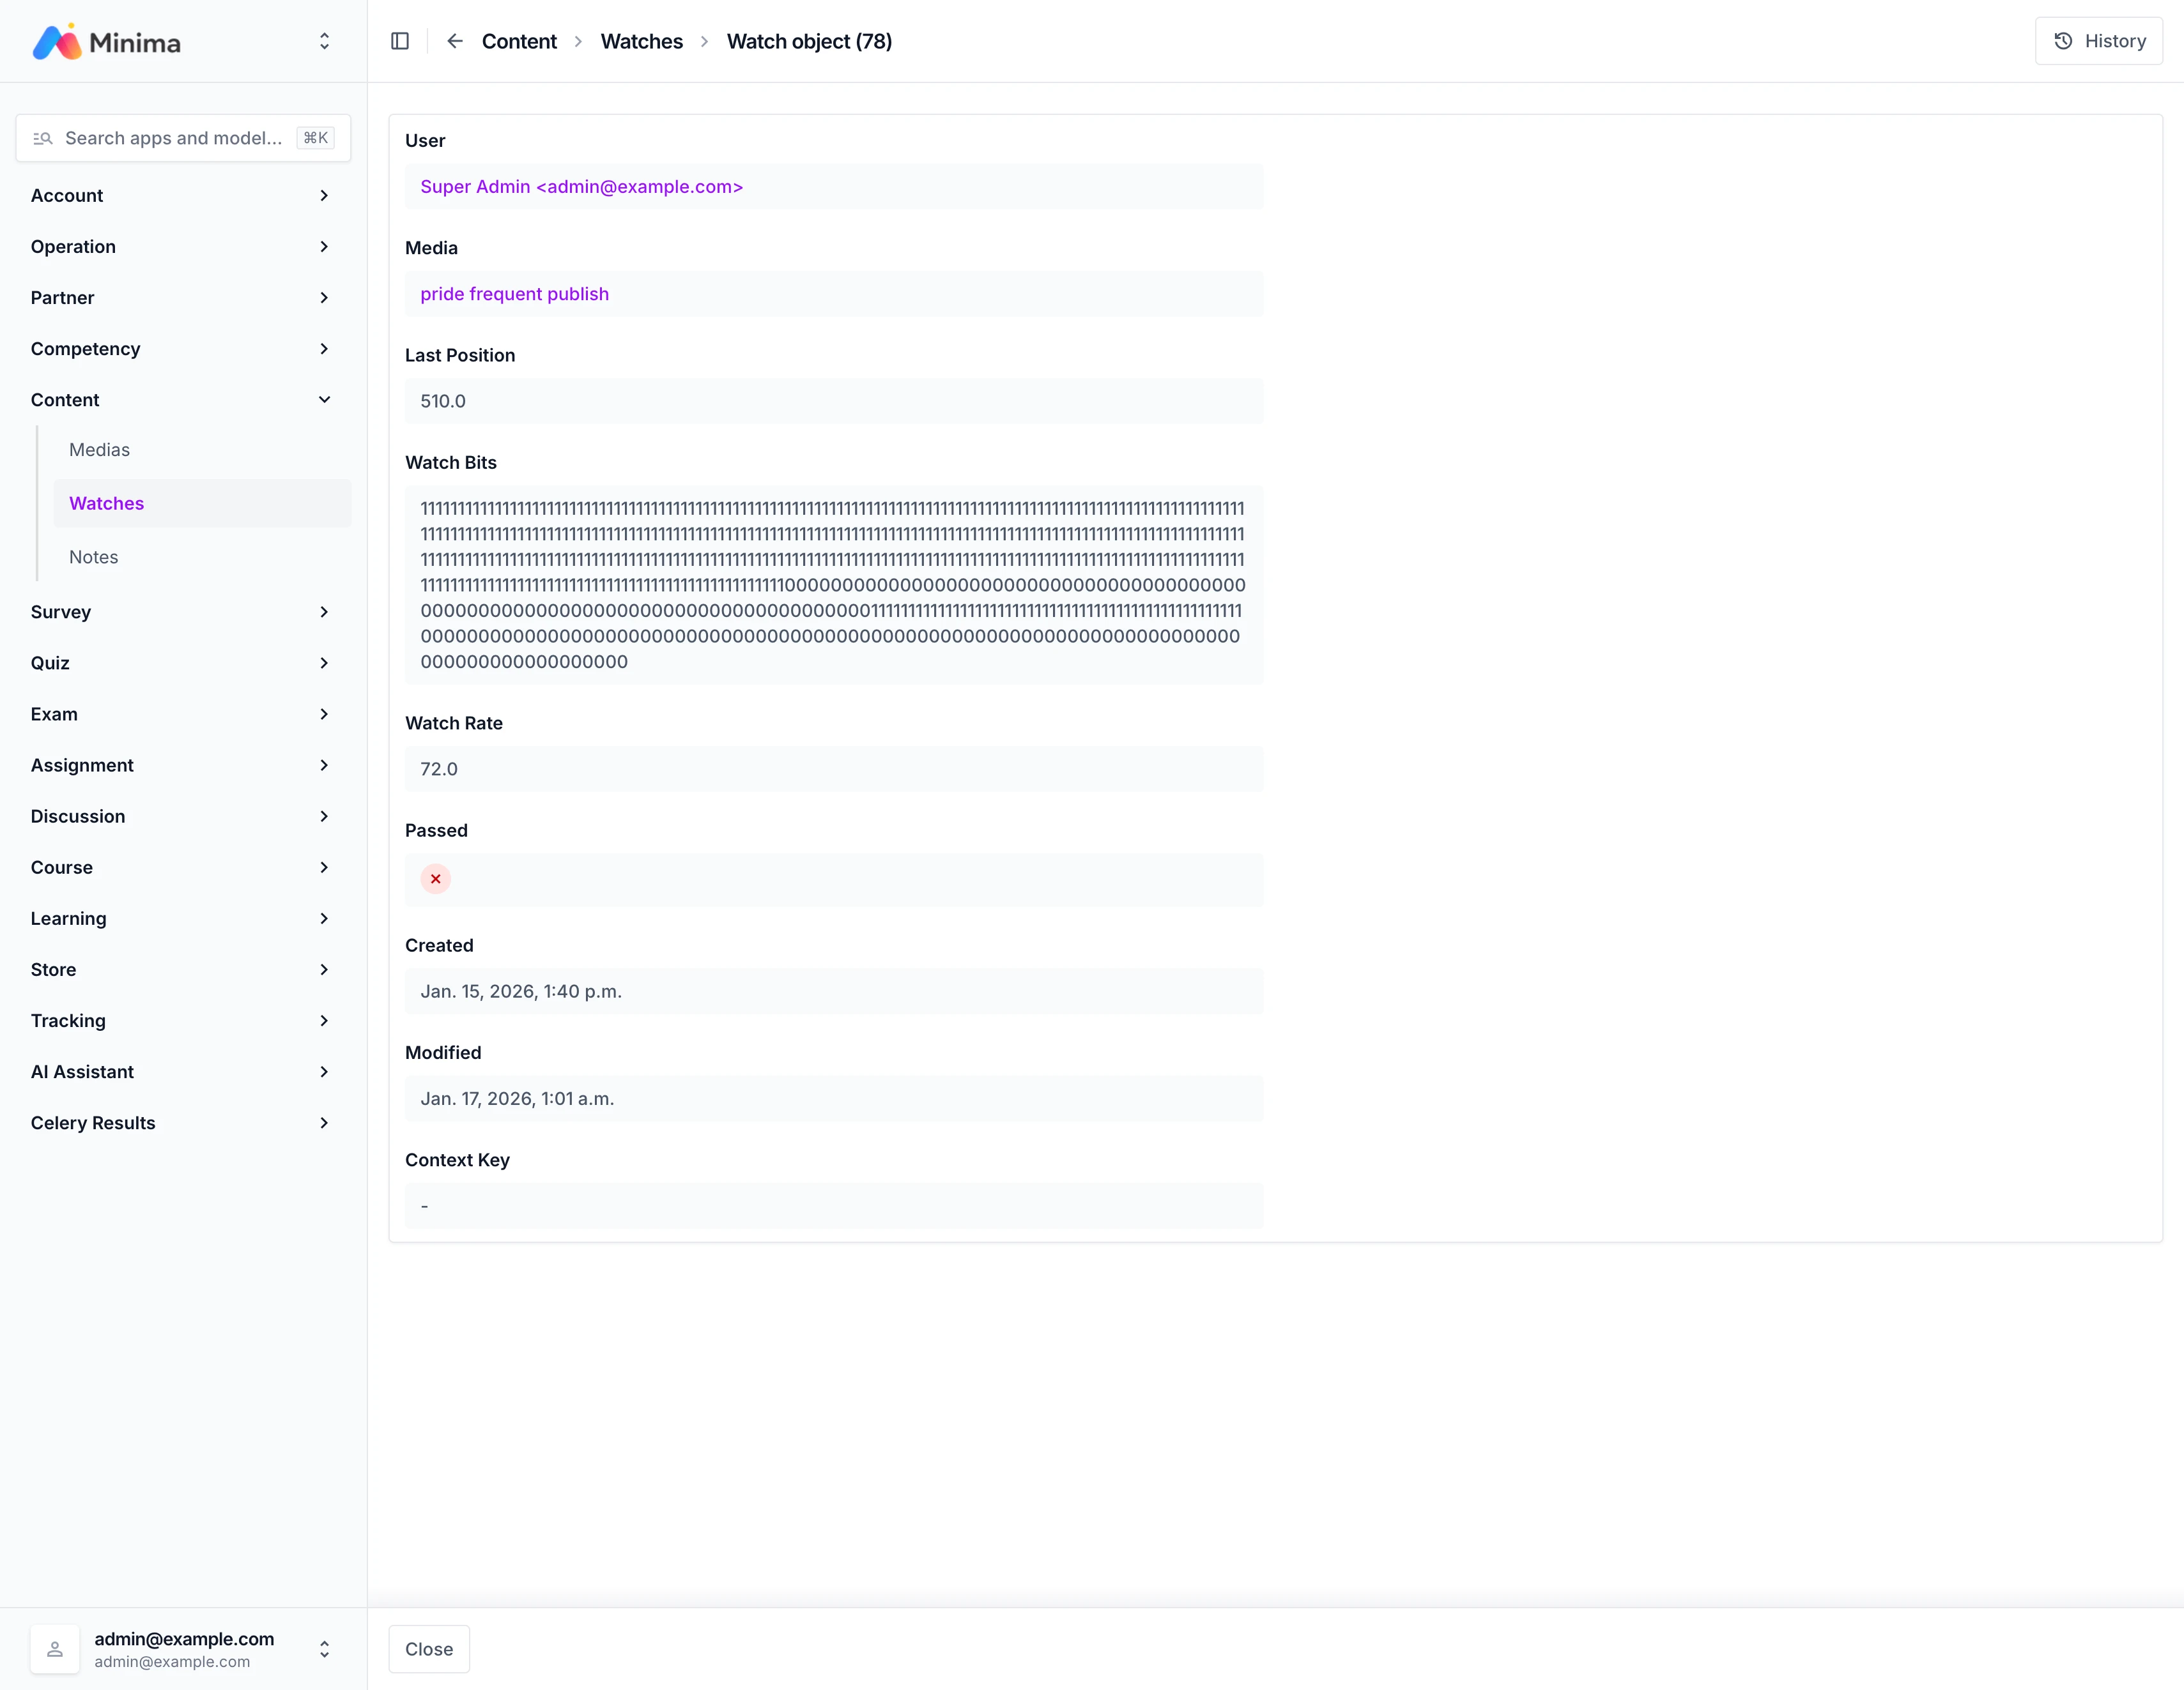
Task: Open the History view
Action: point(2098,41)
